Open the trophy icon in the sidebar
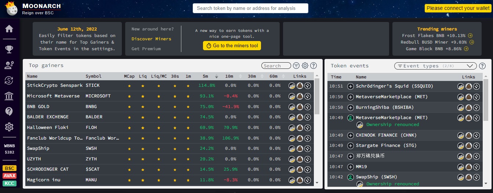Viewport: 493px width, 193px height. tap(9, 49)
